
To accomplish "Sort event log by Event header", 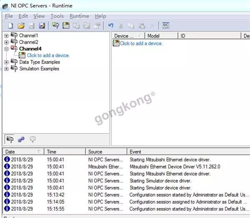I will click(188, 151).
